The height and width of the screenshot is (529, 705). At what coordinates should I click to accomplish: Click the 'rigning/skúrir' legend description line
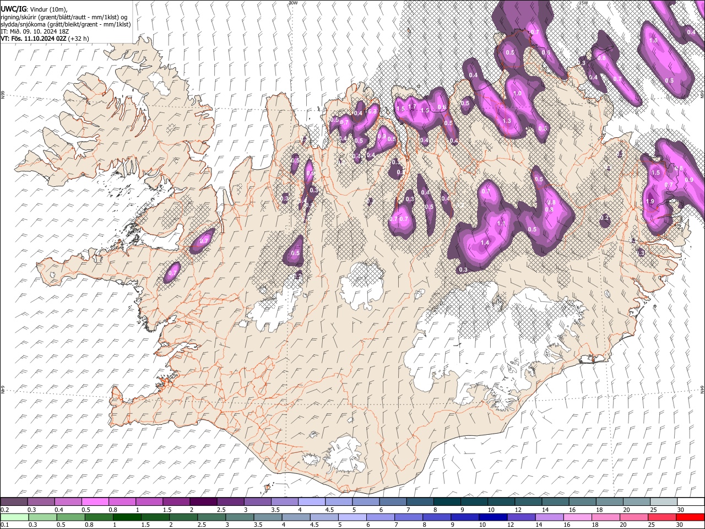point(64,17)
